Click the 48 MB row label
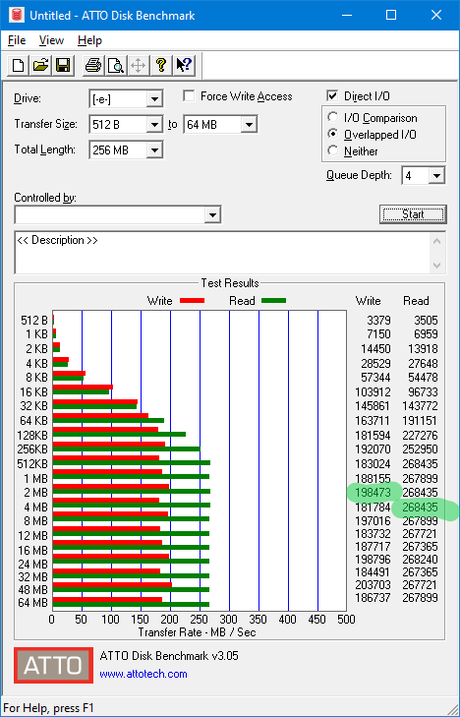Viewport: 460px width, 717px height. click(32, 589)
